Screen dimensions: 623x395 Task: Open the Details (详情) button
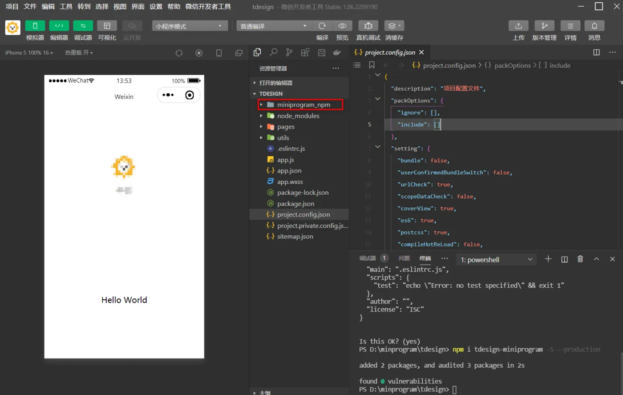[x=570, y=26]
